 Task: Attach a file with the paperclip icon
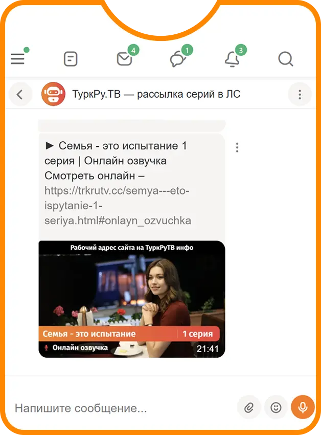pos(249,407)
